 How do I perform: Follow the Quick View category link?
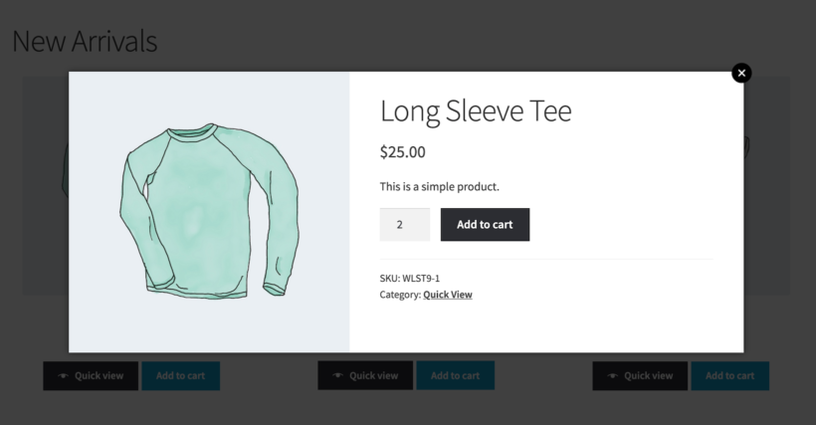click(x=448, y=295)
